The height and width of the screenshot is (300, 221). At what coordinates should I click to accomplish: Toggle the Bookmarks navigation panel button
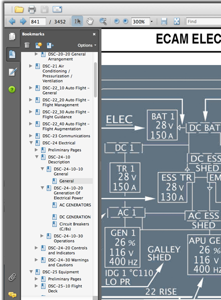pos(12,54)
